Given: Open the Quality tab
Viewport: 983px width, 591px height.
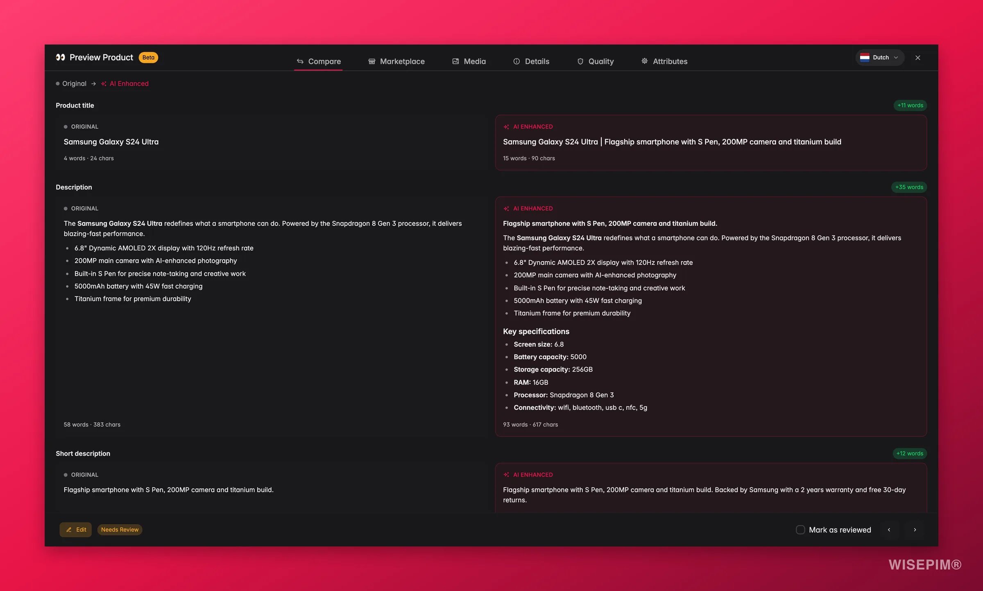Looking at the screenshot, I should click(x=596, y=61).
